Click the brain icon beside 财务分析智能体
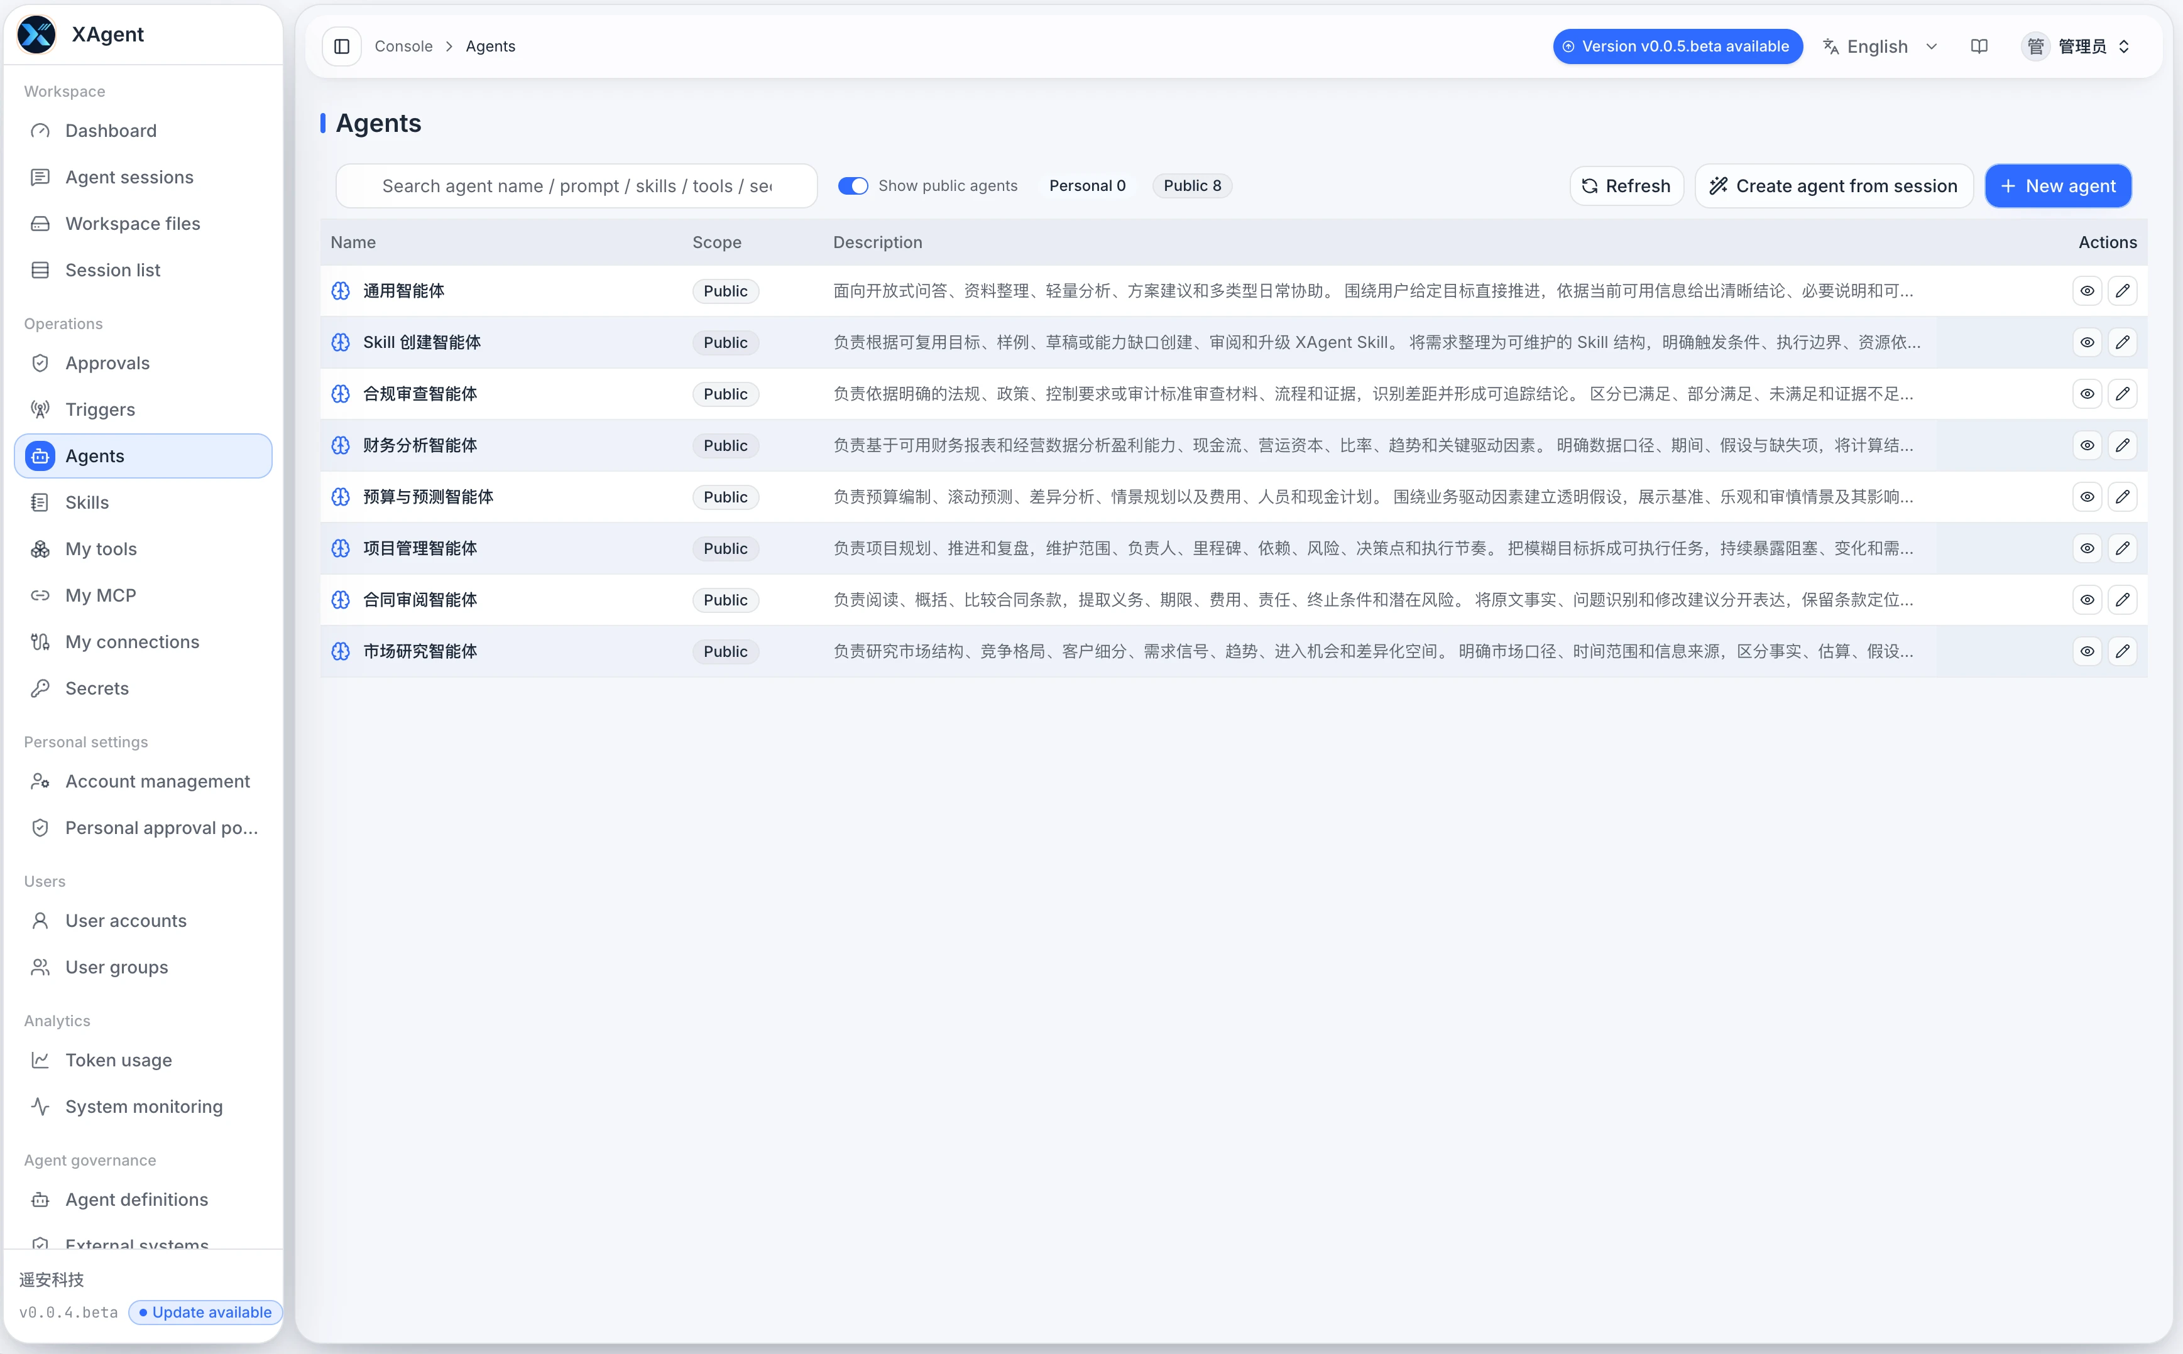 (x=341, y=445)
